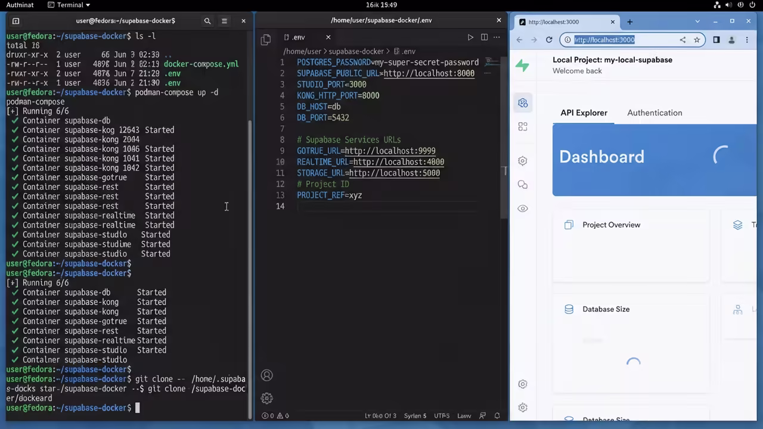Open the browser three-dot menu
Viewport: 763px width, 429px height.
(747, 40)
